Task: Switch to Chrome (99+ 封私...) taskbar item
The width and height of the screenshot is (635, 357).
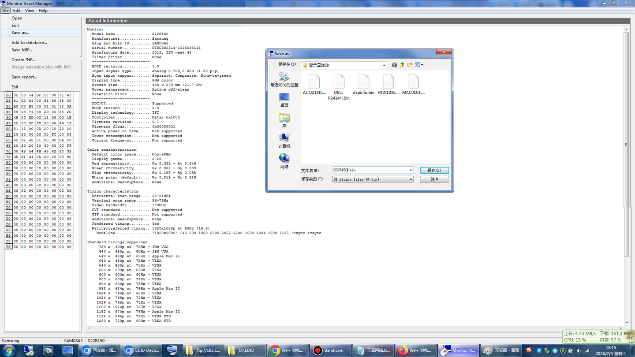Action: point(288,350)
